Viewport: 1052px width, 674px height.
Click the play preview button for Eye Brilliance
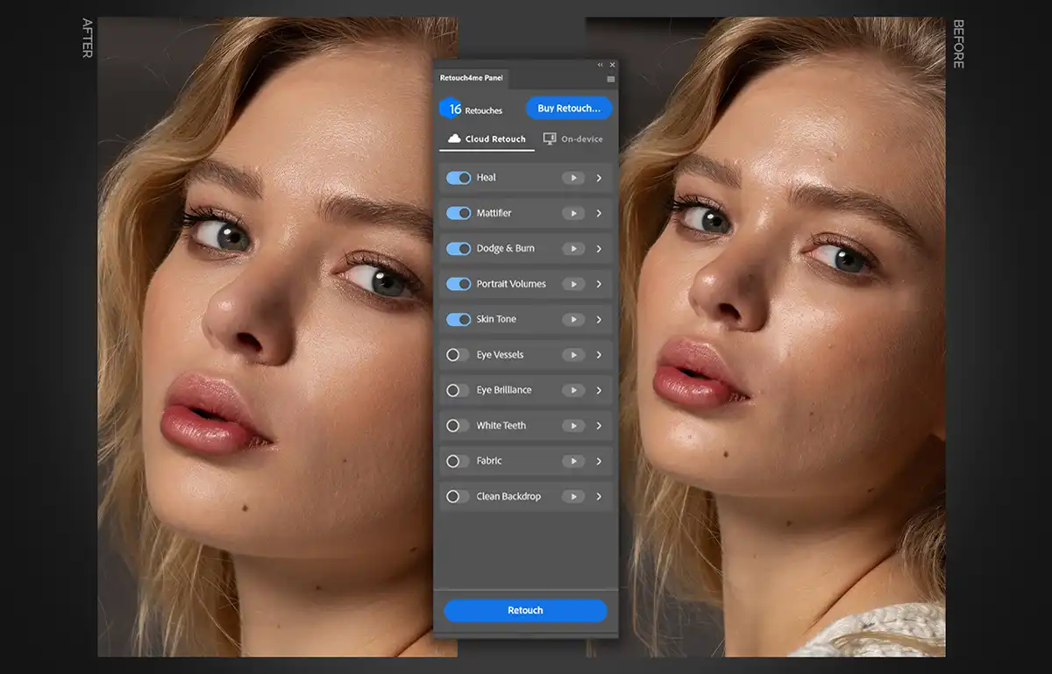tap(572, 390)
